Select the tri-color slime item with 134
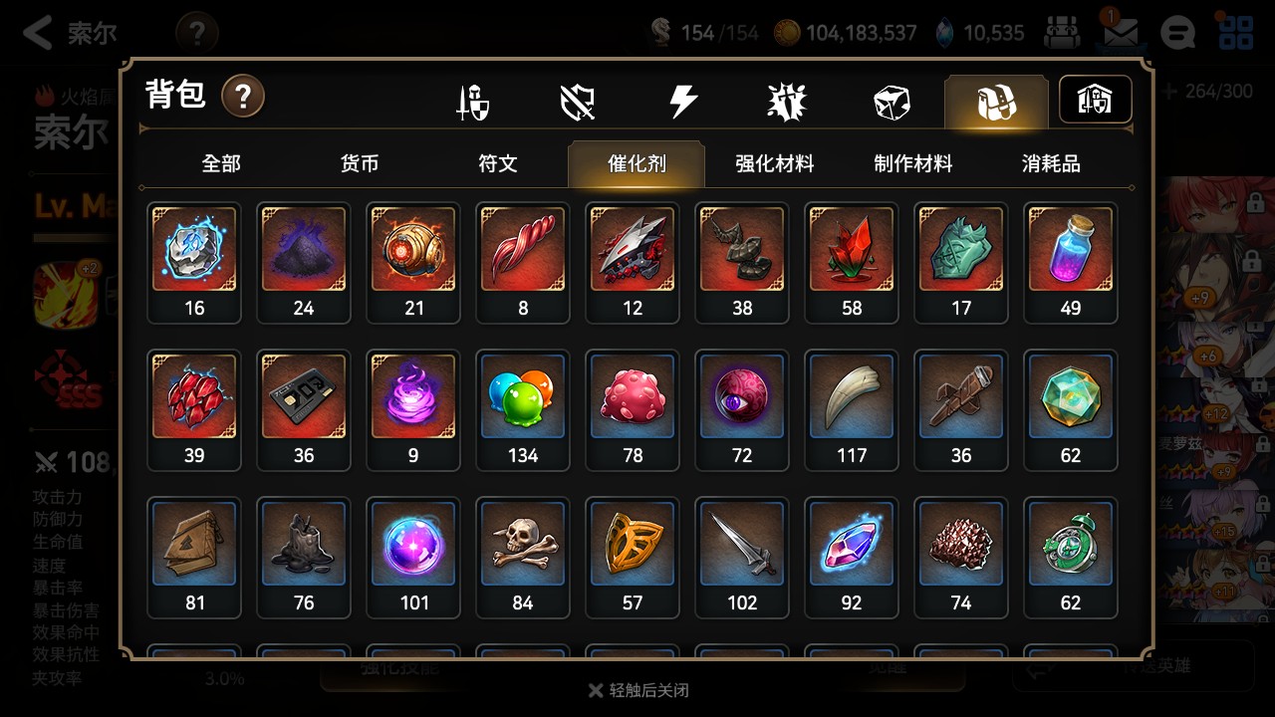Screen dimensions: 1275x717 point(523,410)
